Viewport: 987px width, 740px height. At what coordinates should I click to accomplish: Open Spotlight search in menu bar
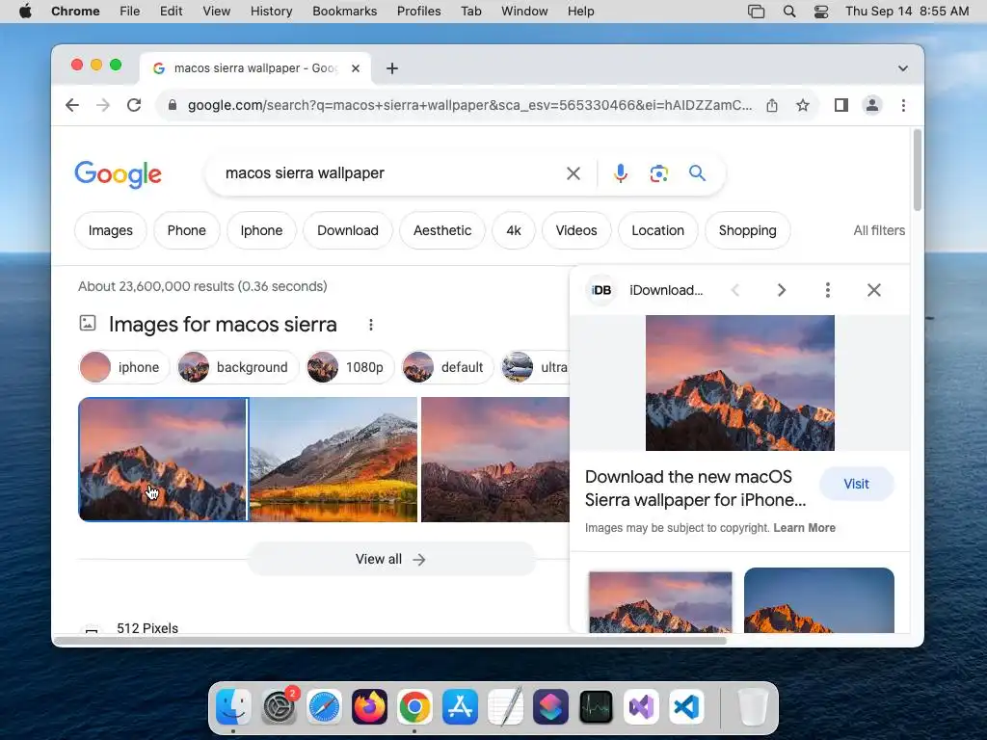point(788,12)
